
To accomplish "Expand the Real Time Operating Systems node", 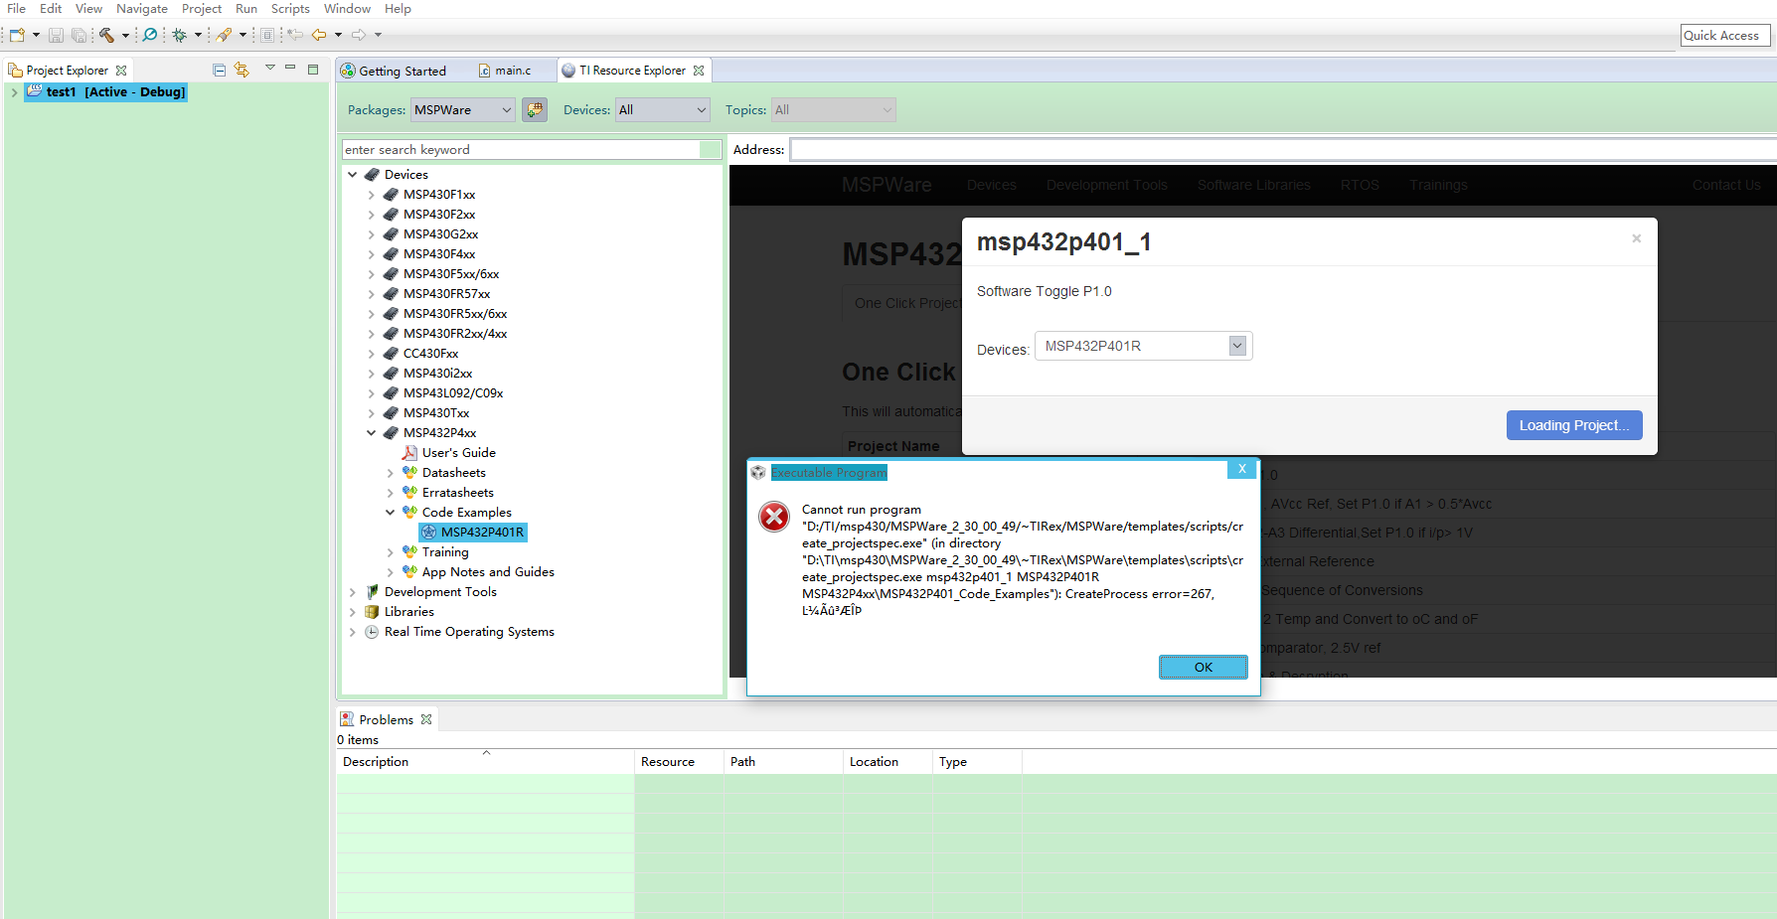I will click(353, 632).
